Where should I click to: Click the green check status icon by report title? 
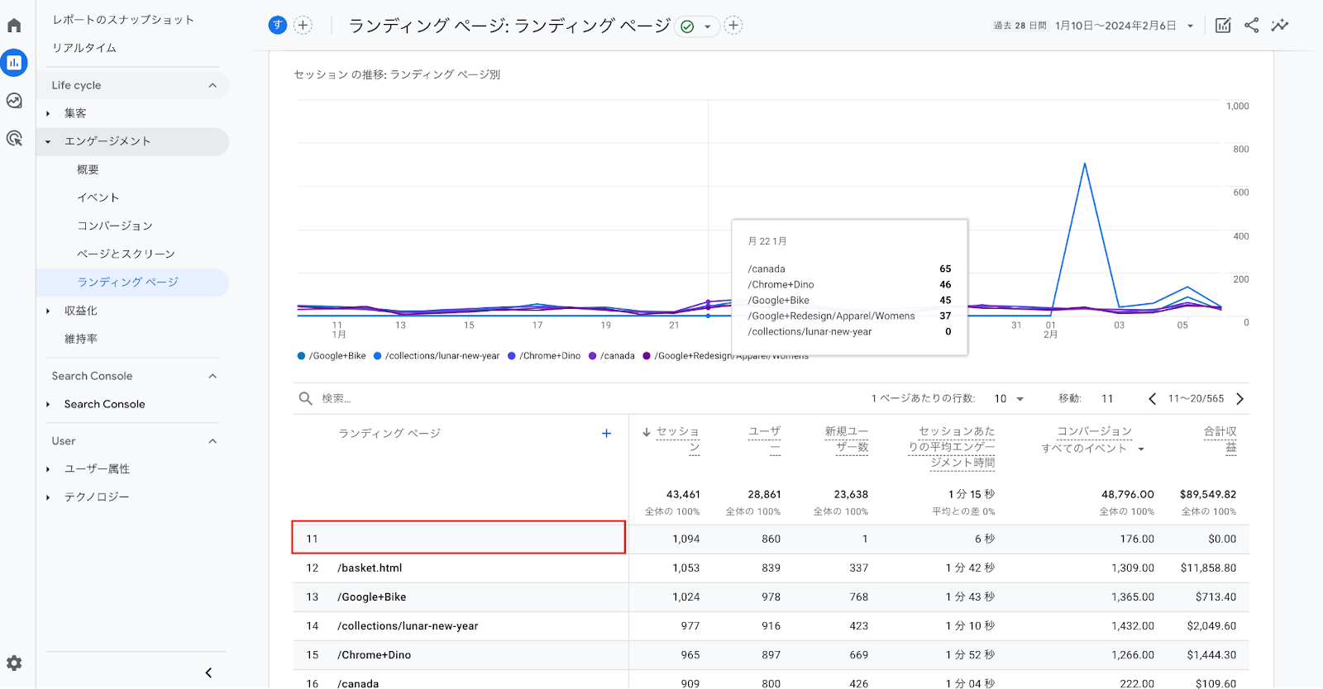click(x=687, y=26)
